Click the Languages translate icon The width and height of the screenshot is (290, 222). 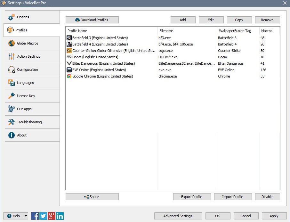point(11,83)
